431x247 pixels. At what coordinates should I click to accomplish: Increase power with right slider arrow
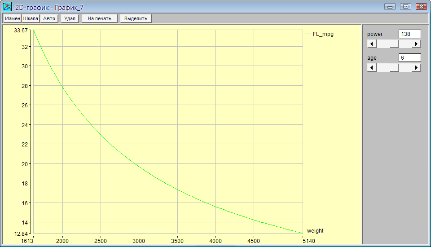pos(416,44)
